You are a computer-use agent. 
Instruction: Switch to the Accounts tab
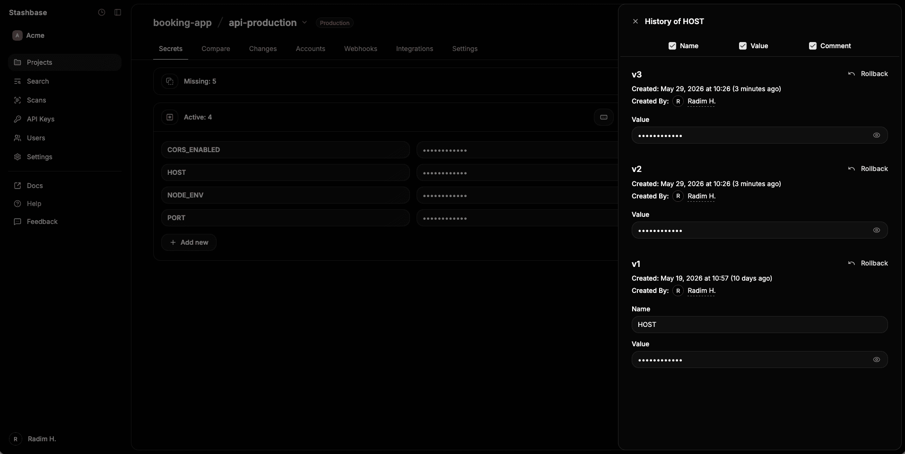coord(311,49)
